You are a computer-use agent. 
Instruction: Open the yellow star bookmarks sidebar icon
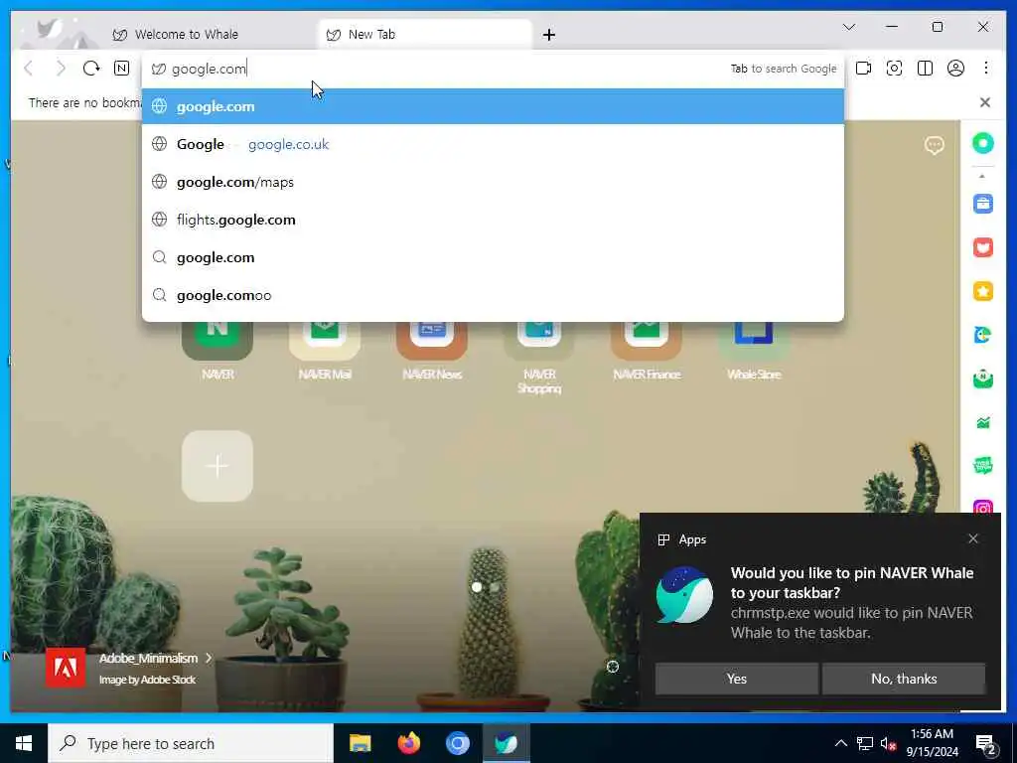click(982, 291)
